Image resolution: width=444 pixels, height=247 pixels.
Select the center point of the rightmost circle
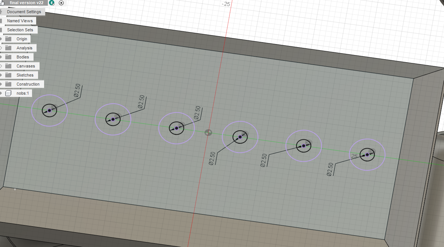(367, 155)
